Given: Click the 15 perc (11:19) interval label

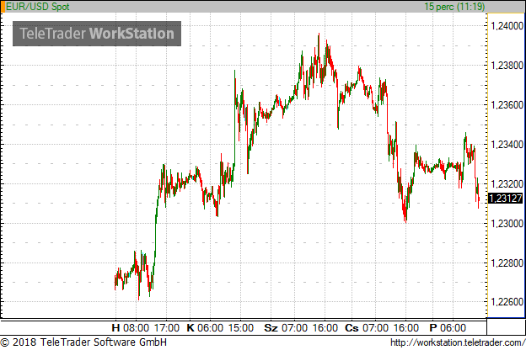Looking at the screenshot, I should coord(454,7).
